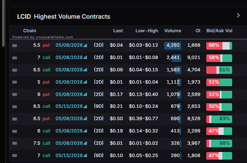Click the waves icon for 7 call 05/08/2026 row

click(x=14, y=58)
